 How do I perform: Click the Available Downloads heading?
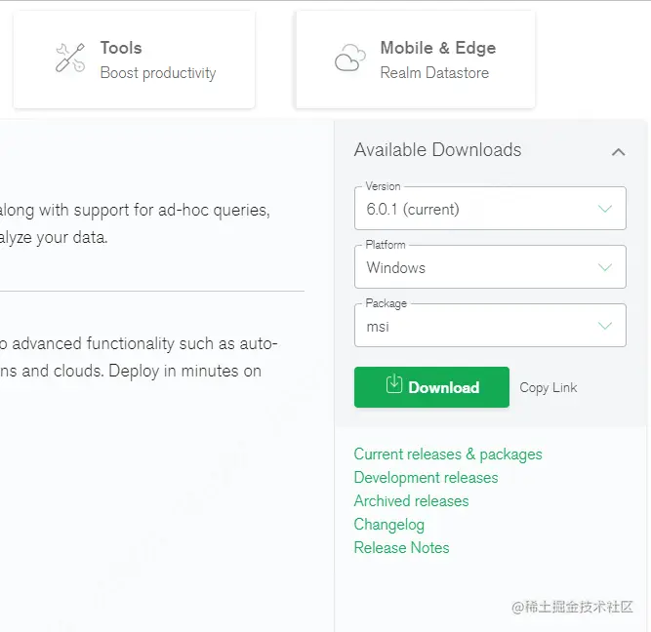437,150
